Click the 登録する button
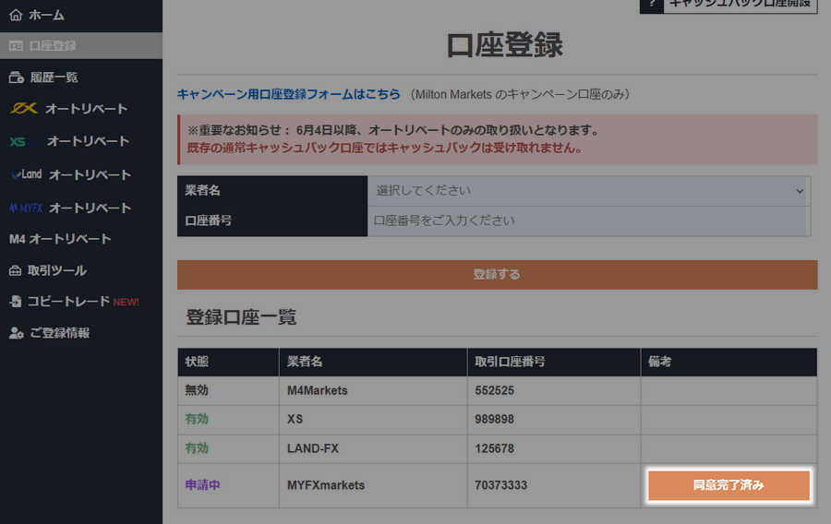 [497, 275]
